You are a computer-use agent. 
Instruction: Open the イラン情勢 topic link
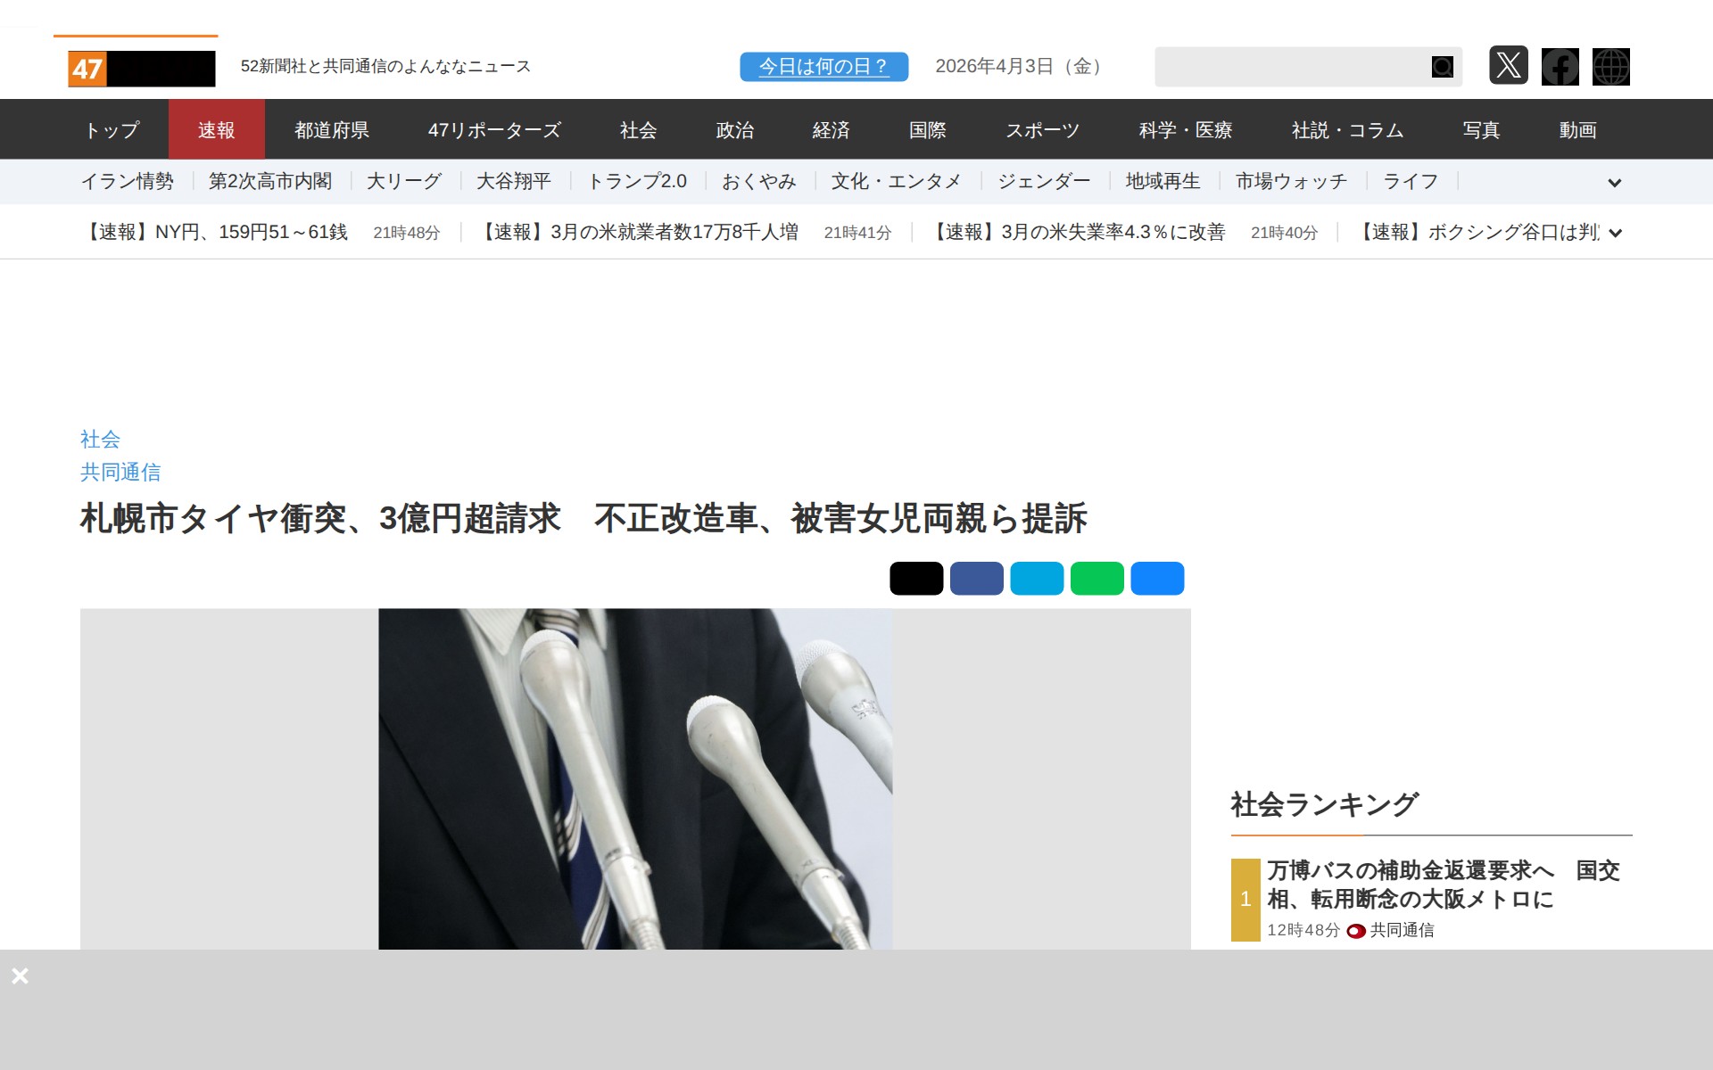(128, 182)
